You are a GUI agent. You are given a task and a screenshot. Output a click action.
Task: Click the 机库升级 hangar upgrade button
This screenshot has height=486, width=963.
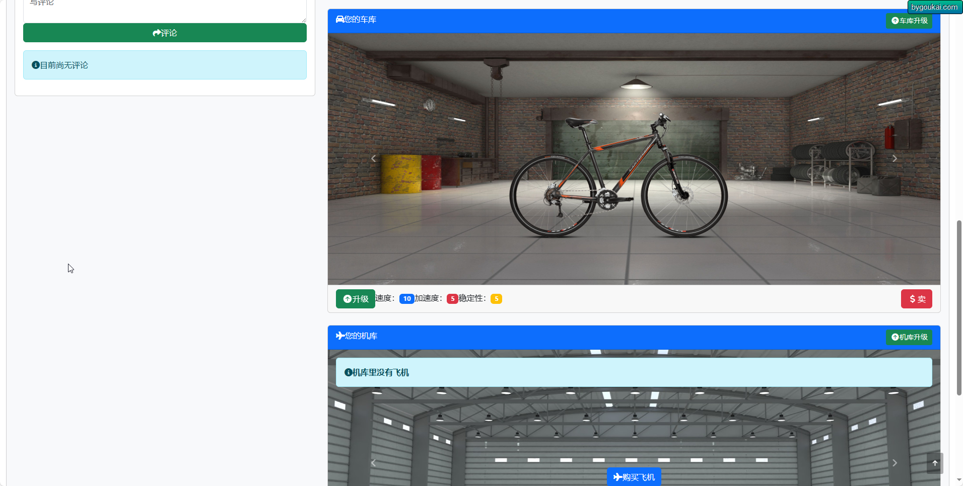pyautogui.click(x=909, y=337)
